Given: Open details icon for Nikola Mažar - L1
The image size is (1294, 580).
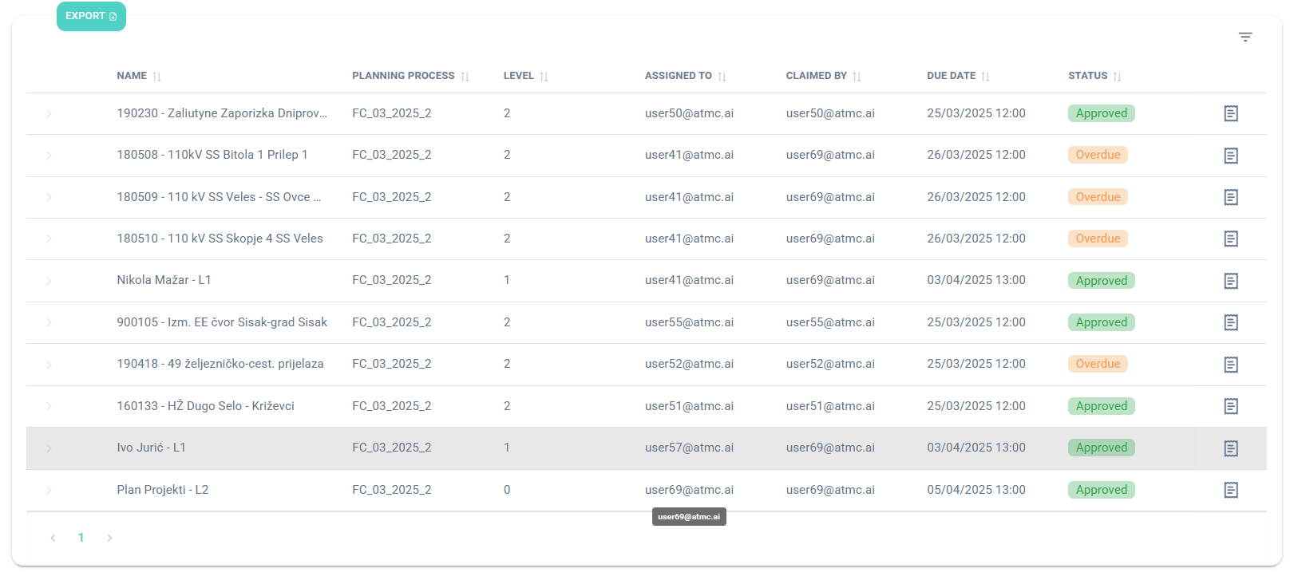Looking at the screenshot, I should (x=1230, y=281).
